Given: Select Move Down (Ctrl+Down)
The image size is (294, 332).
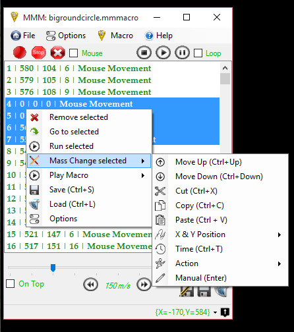Looking at the screenshot, I should pyautogui.click(x=220, y=177).
